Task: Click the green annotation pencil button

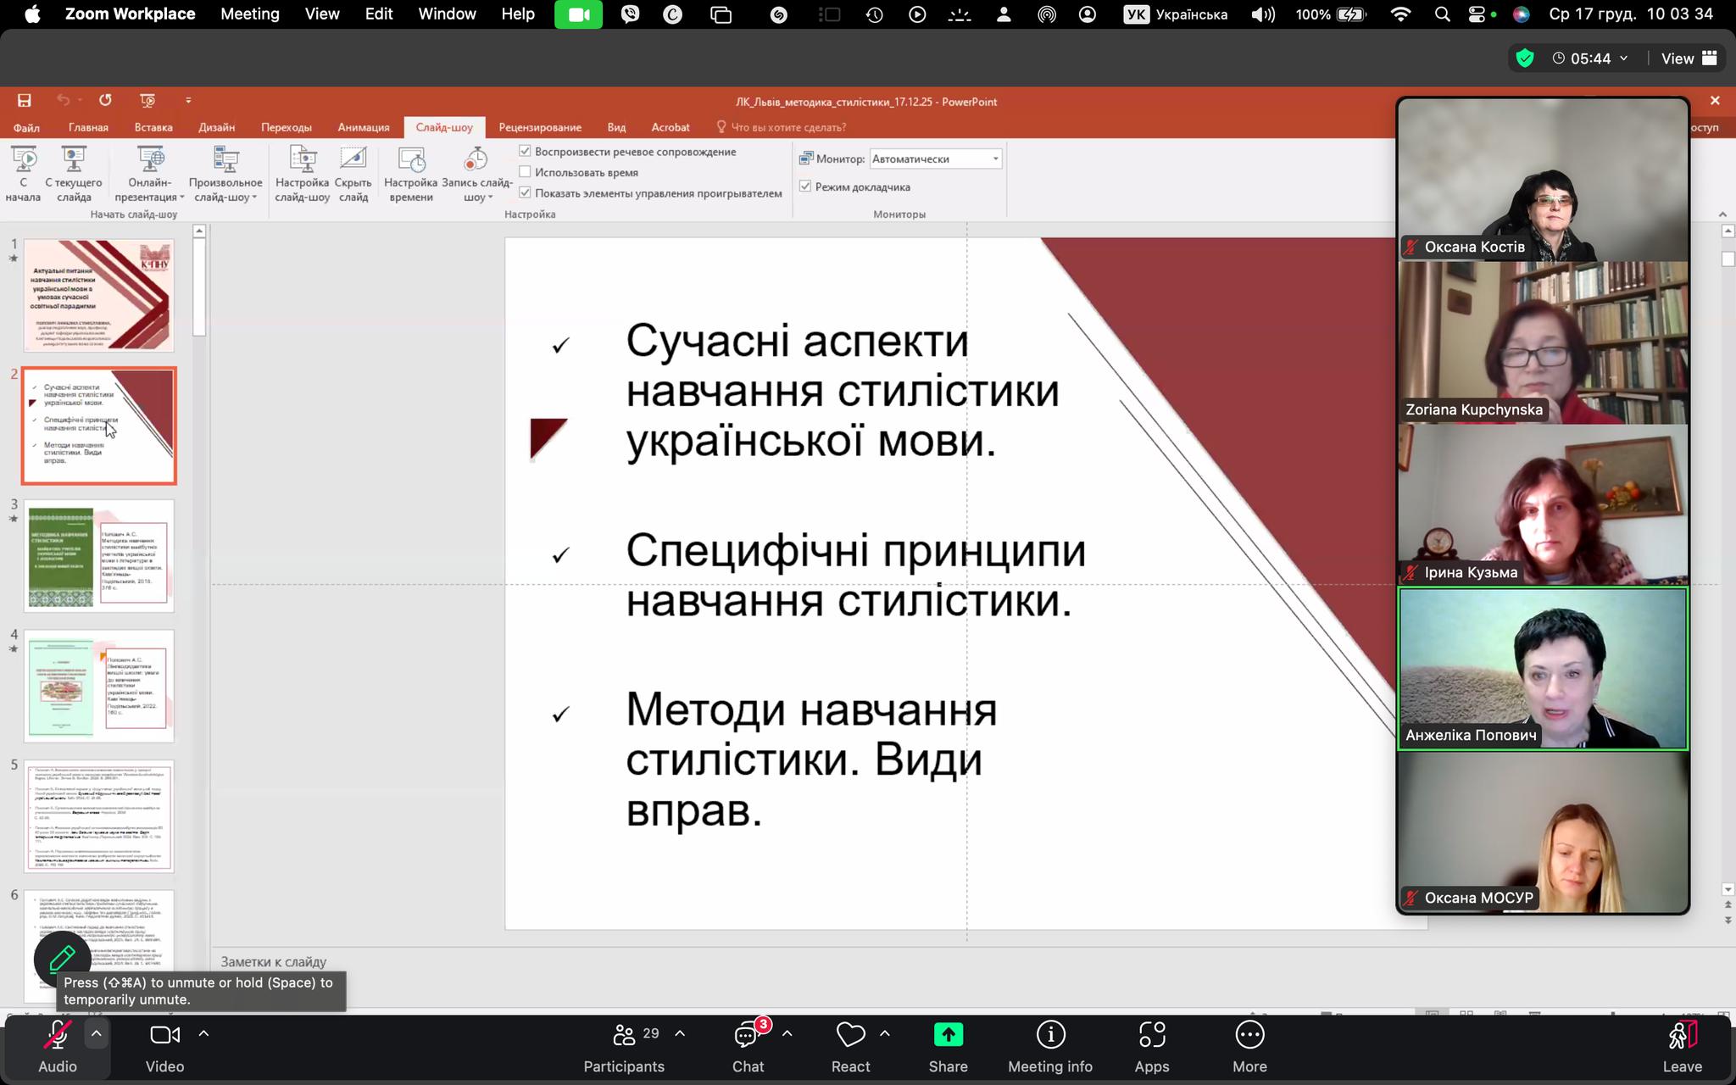Action: point(62,959)
